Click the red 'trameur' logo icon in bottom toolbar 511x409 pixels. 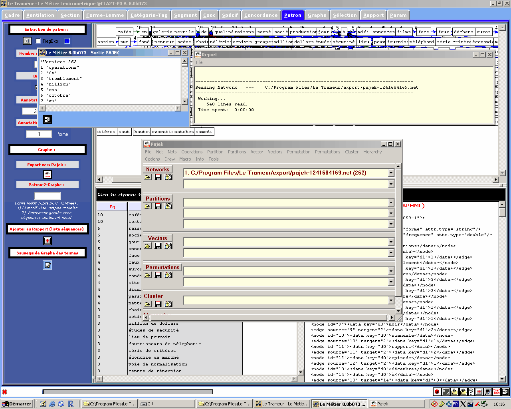coord(497,392)
